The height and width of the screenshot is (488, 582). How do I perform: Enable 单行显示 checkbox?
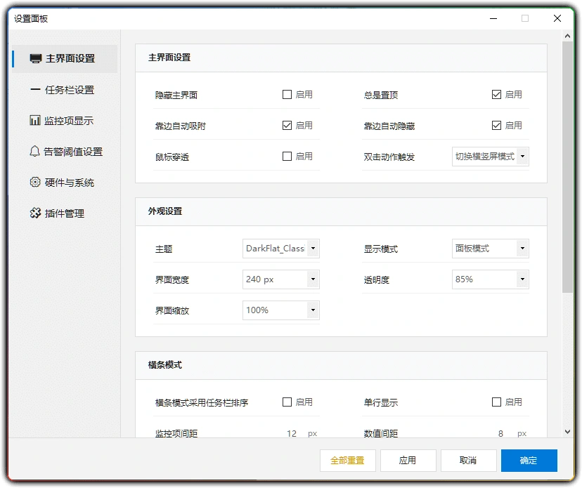tap(496, 402)
